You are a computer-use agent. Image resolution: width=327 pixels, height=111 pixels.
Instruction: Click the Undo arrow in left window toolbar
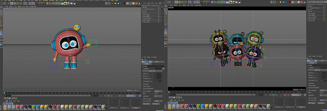tap(2, 3)
